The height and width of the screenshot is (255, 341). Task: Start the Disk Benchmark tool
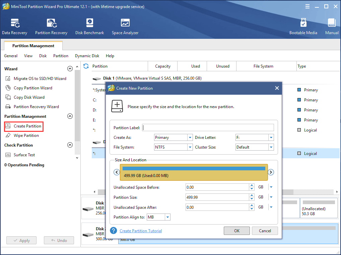coord(89,26)
